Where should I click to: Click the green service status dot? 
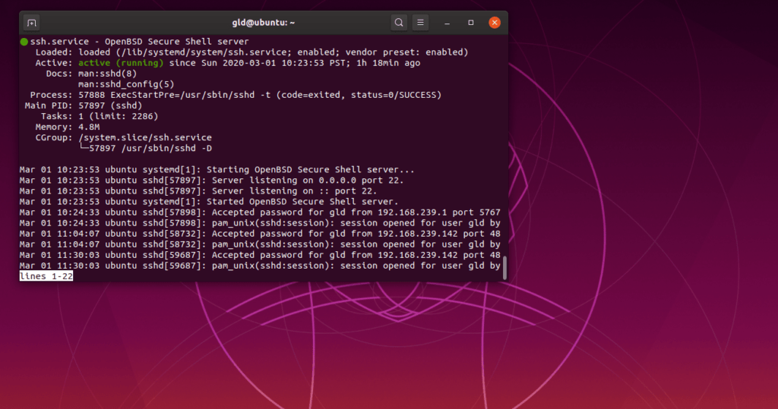(x=24, y=42)
